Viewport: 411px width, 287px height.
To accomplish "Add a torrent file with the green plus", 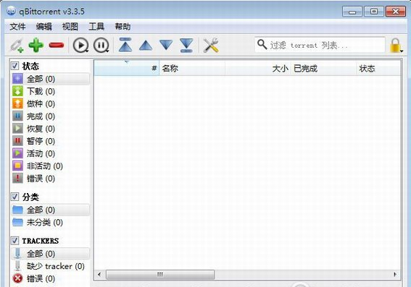I will click(x=36, y=46).
